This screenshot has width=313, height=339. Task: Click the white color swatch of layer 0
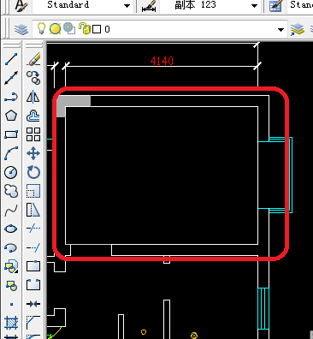[97, 29]
